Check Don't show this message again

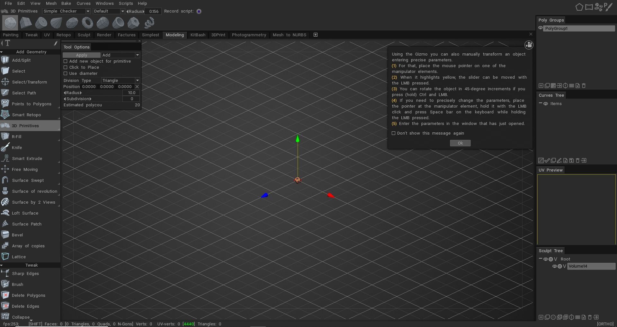pos(394,133)
